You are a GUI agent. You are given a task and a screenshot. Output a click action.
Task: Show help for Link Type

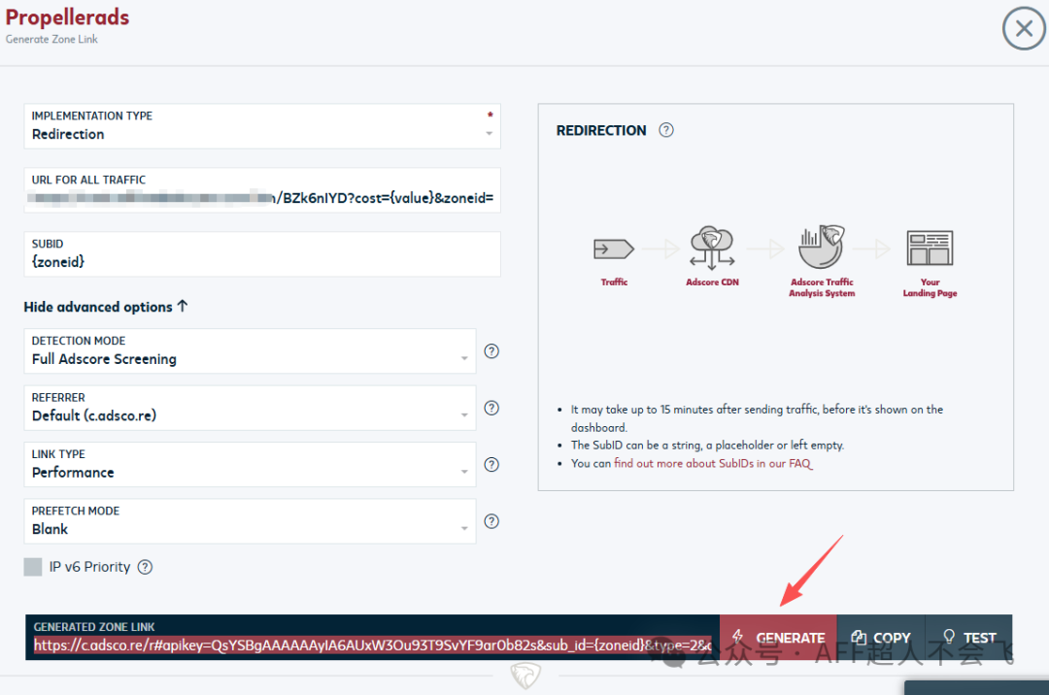point(491,464)
